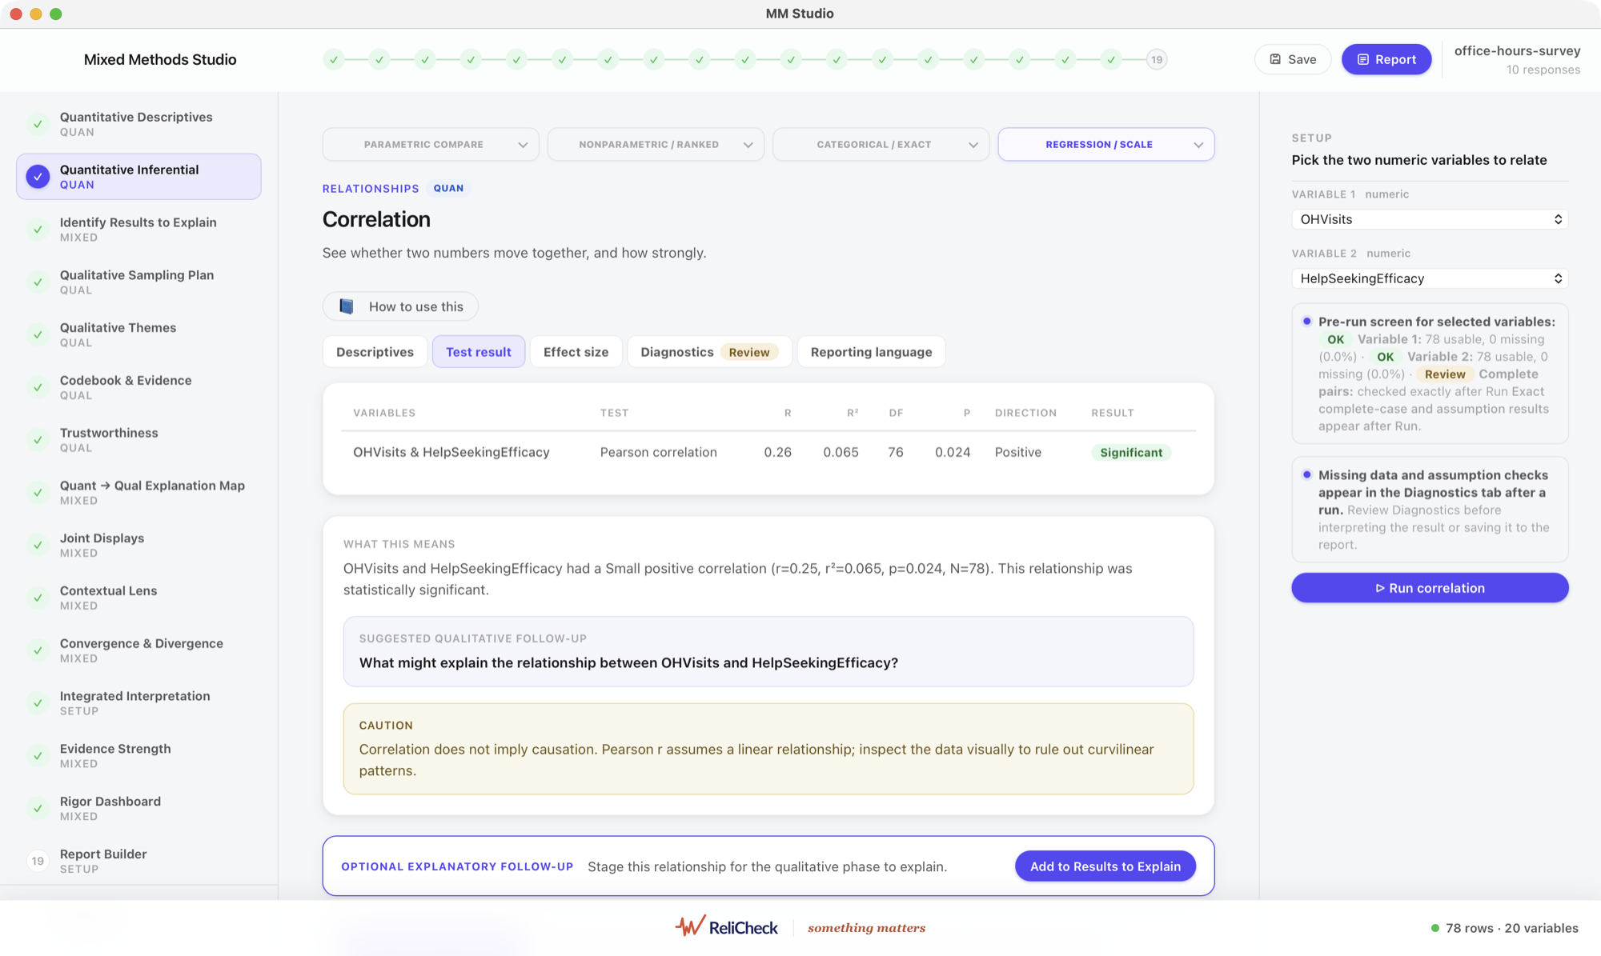Viewport: 1601px width, 956px height.
Task: Open the Effect size tab
Action: (576, 352)
